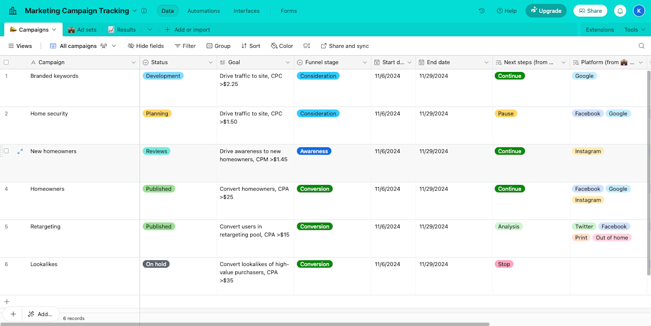This screenshot has height=326, width=651.
Task: Open the Automations tab
Action: pyautogui.click(x=204, y=11)
